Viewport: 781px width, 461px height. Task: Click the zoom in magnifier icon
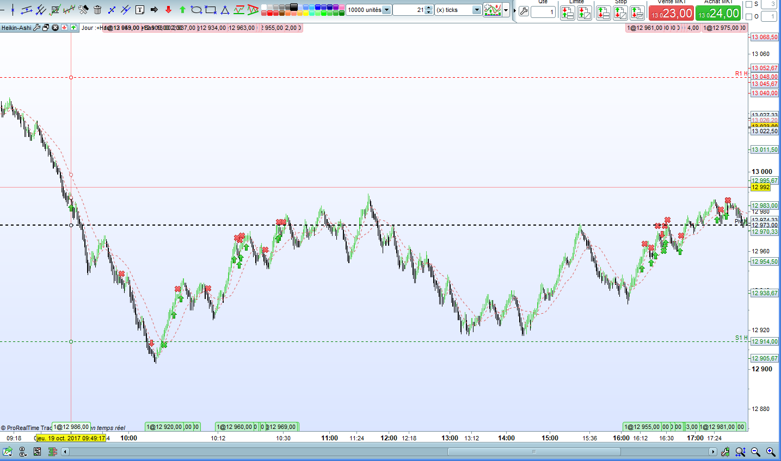click(771, 452)
